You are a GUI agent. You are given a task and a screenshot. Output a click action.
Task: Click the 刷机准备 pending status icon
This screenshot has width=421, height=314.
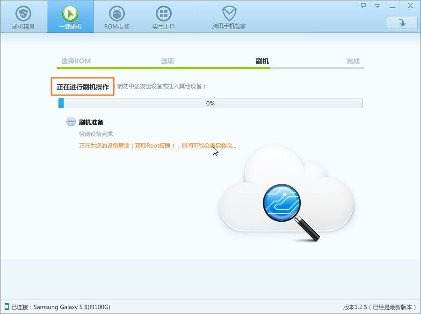click(71, 122)
